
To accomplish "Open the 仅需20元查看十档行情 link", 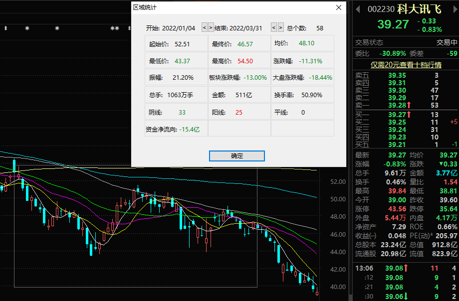I will pyautogui.click(x=406, y=65).
